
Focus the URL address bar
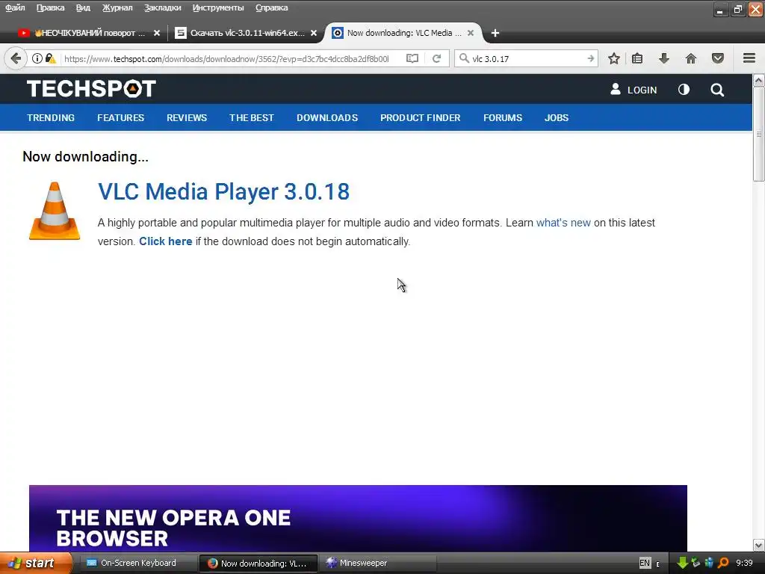(227, 58)
